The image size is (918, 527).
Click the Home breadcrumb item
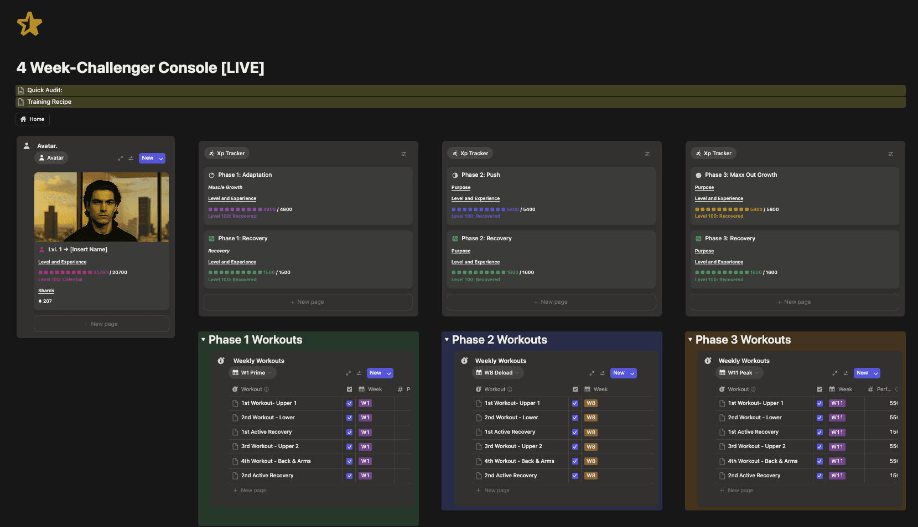[x=32, y=119]
